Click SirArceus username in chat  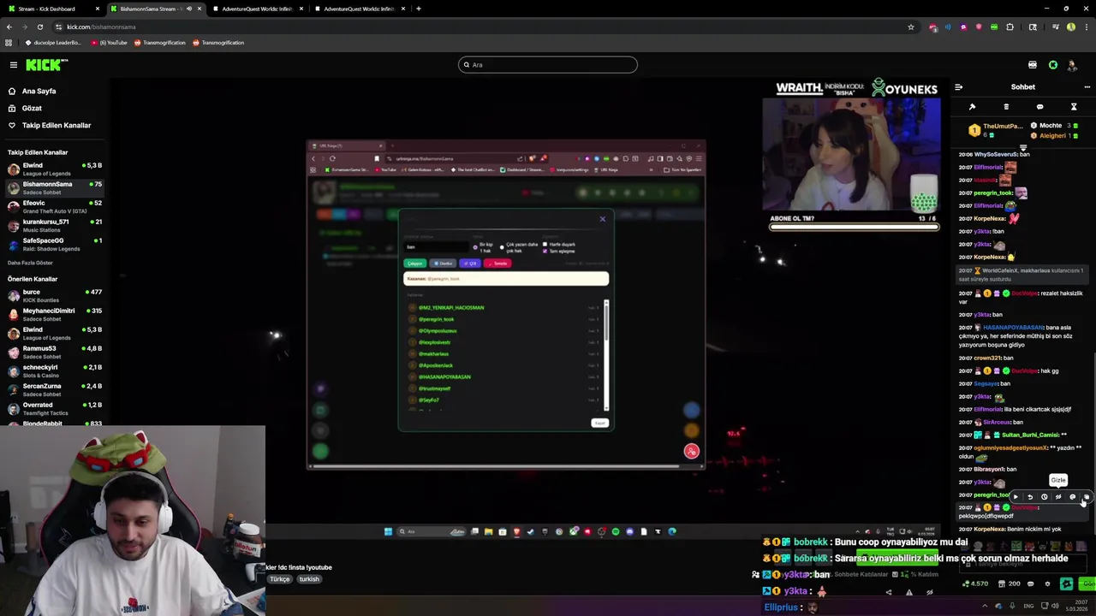(997, 423)
